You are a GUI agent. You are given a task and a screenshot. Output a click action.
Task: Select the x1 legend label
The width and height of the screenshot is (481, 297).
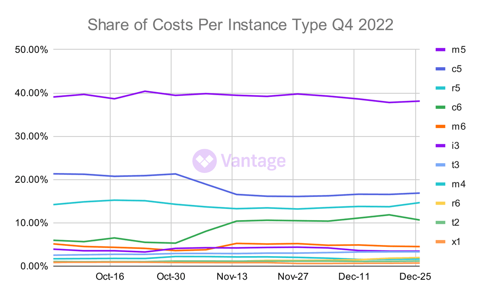[456, 242]
